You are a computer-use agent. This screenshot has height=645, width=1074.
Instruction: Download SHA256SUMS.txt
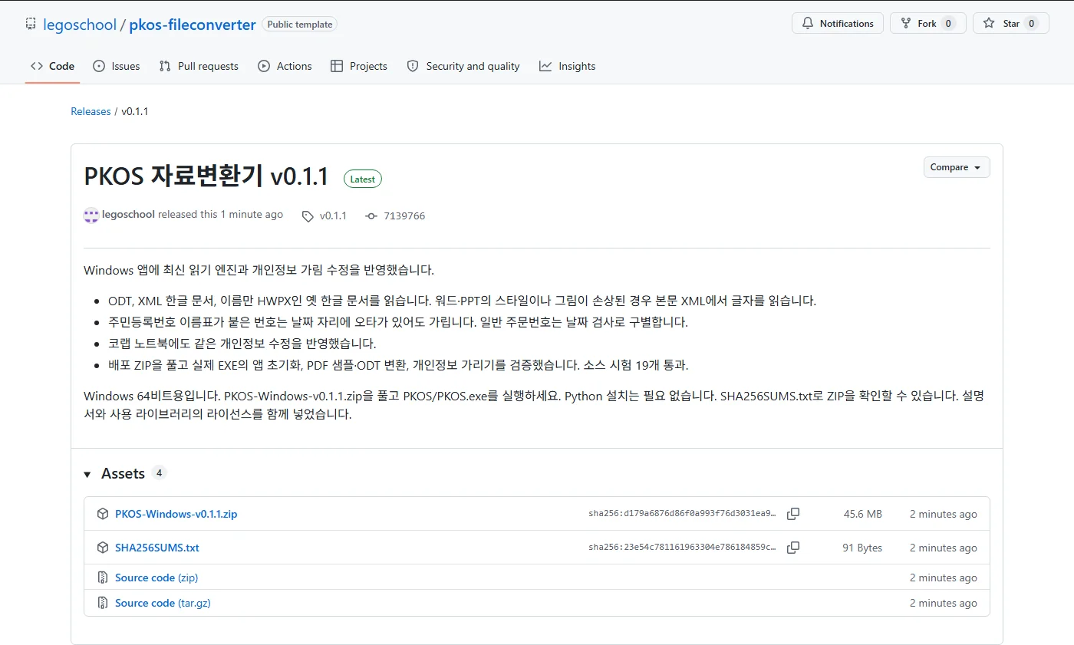coord(157,548)
